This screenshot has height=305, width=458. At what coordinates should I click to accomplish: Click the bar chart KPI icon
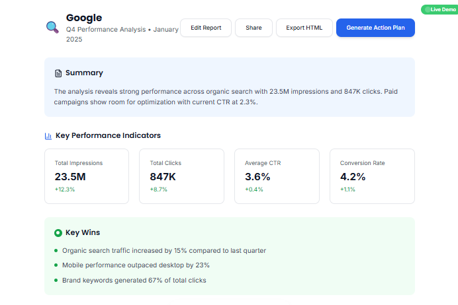(x=48, y=135)
